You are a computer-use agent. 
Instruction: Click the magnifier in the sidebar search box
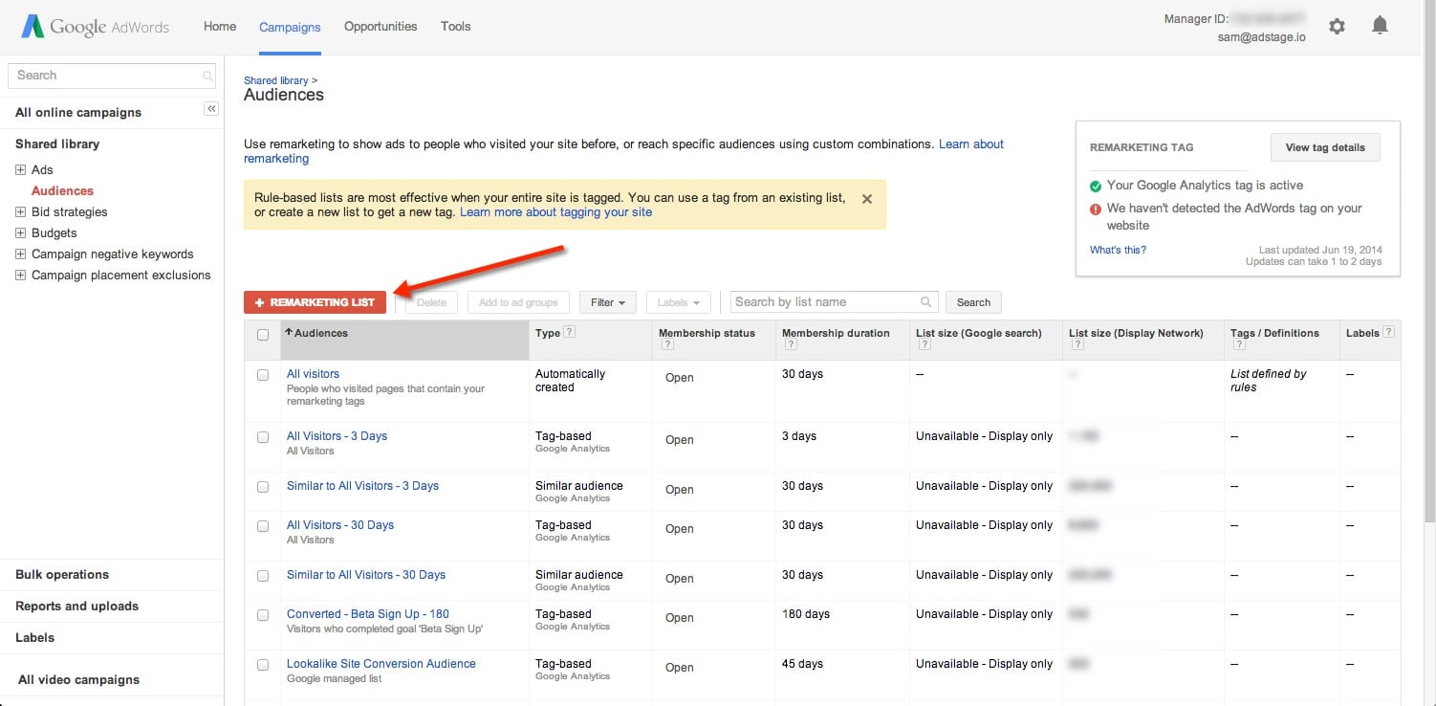(x=207, y=75)
